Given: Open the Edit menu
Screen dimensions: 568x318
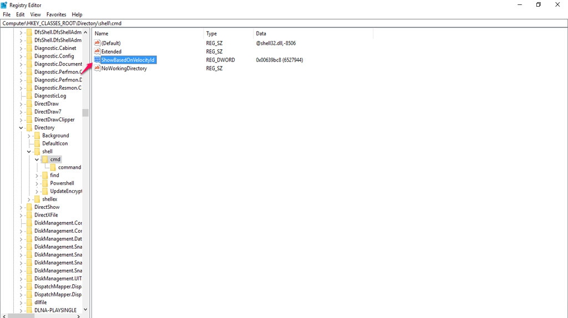Looking at the screenshot, I should (21, 14).
